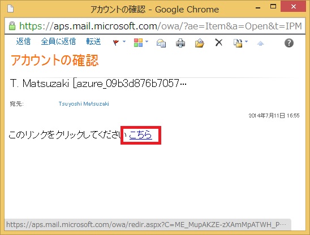This screenshot has width=310, height=235.
Task: Click 返信 to reply
Action: point(23,41)
